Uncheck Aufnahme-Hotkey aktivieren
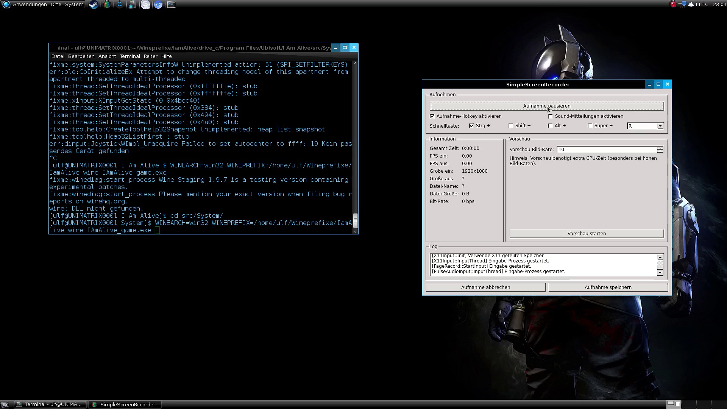This screenshot has height=409, width=727. click(432, 116)
